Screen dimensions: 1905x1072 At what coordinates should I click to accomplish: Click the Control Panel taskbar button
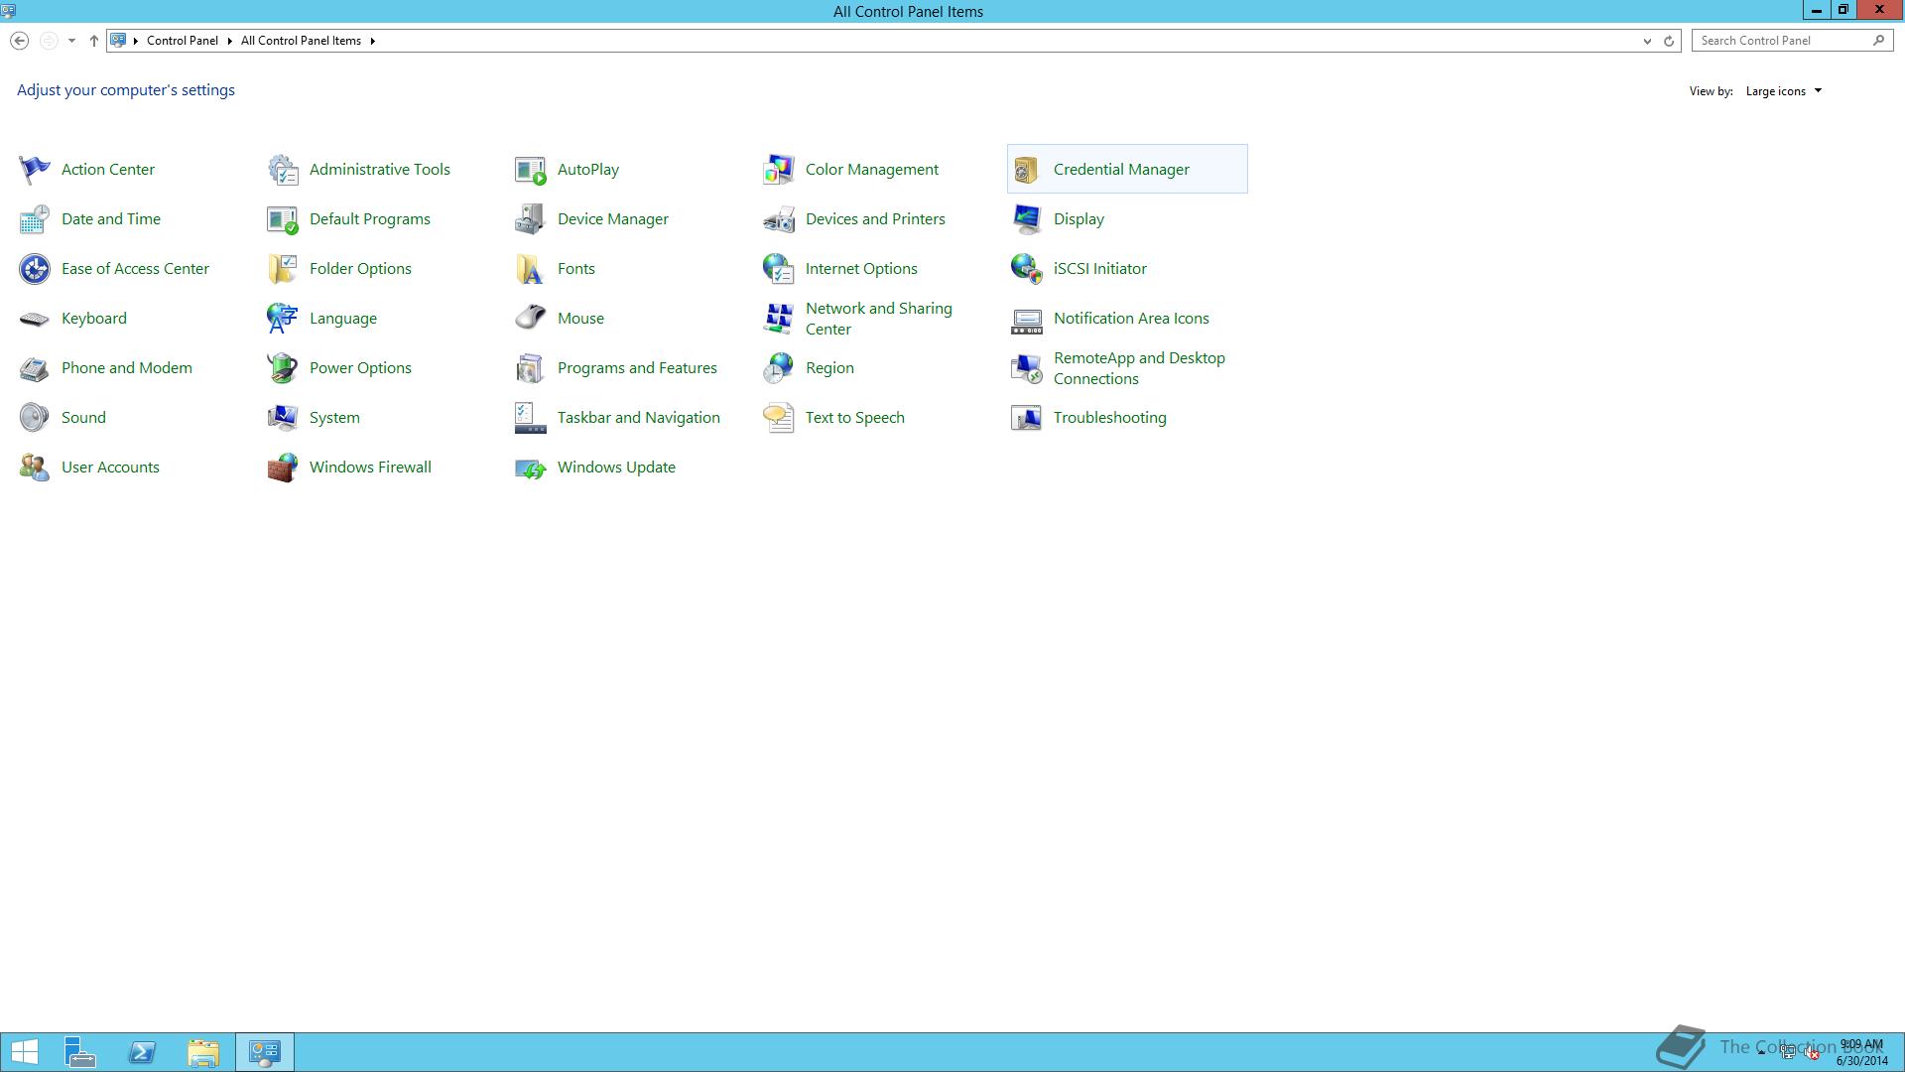(265, 1052)
